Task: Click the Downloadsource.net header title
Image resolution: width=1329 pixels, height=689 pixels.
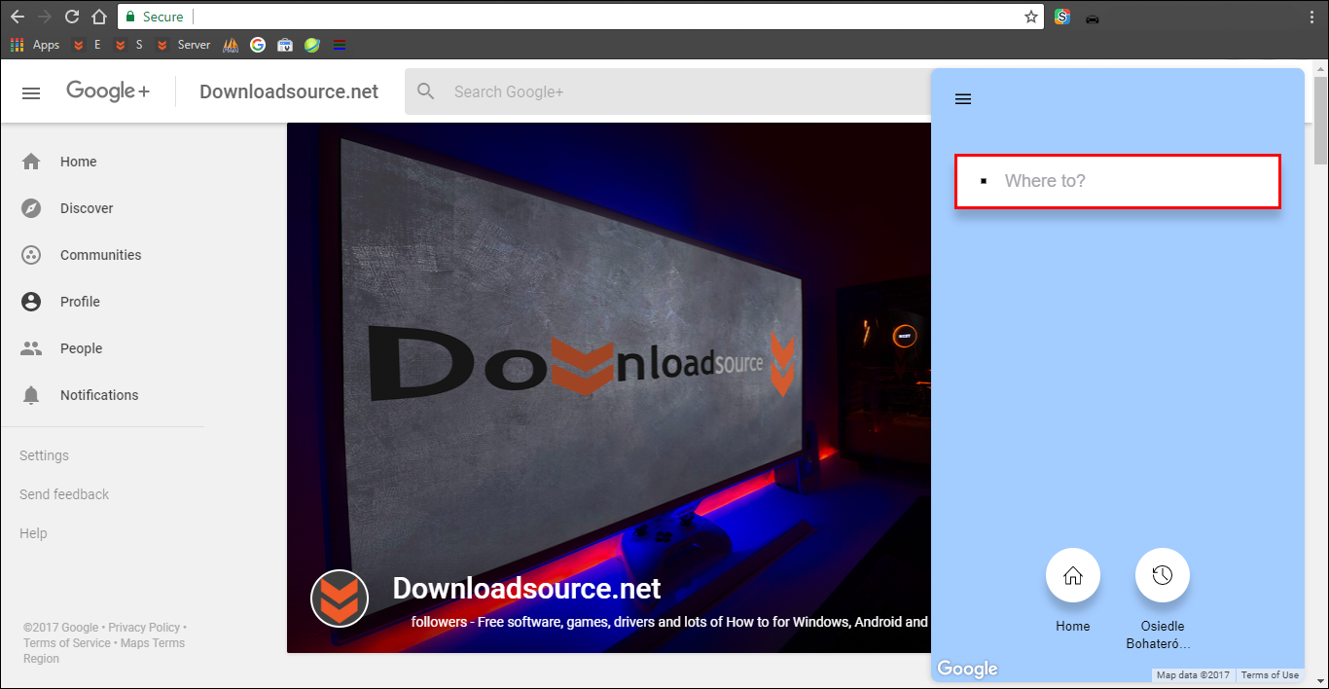Action: point(289,91)
